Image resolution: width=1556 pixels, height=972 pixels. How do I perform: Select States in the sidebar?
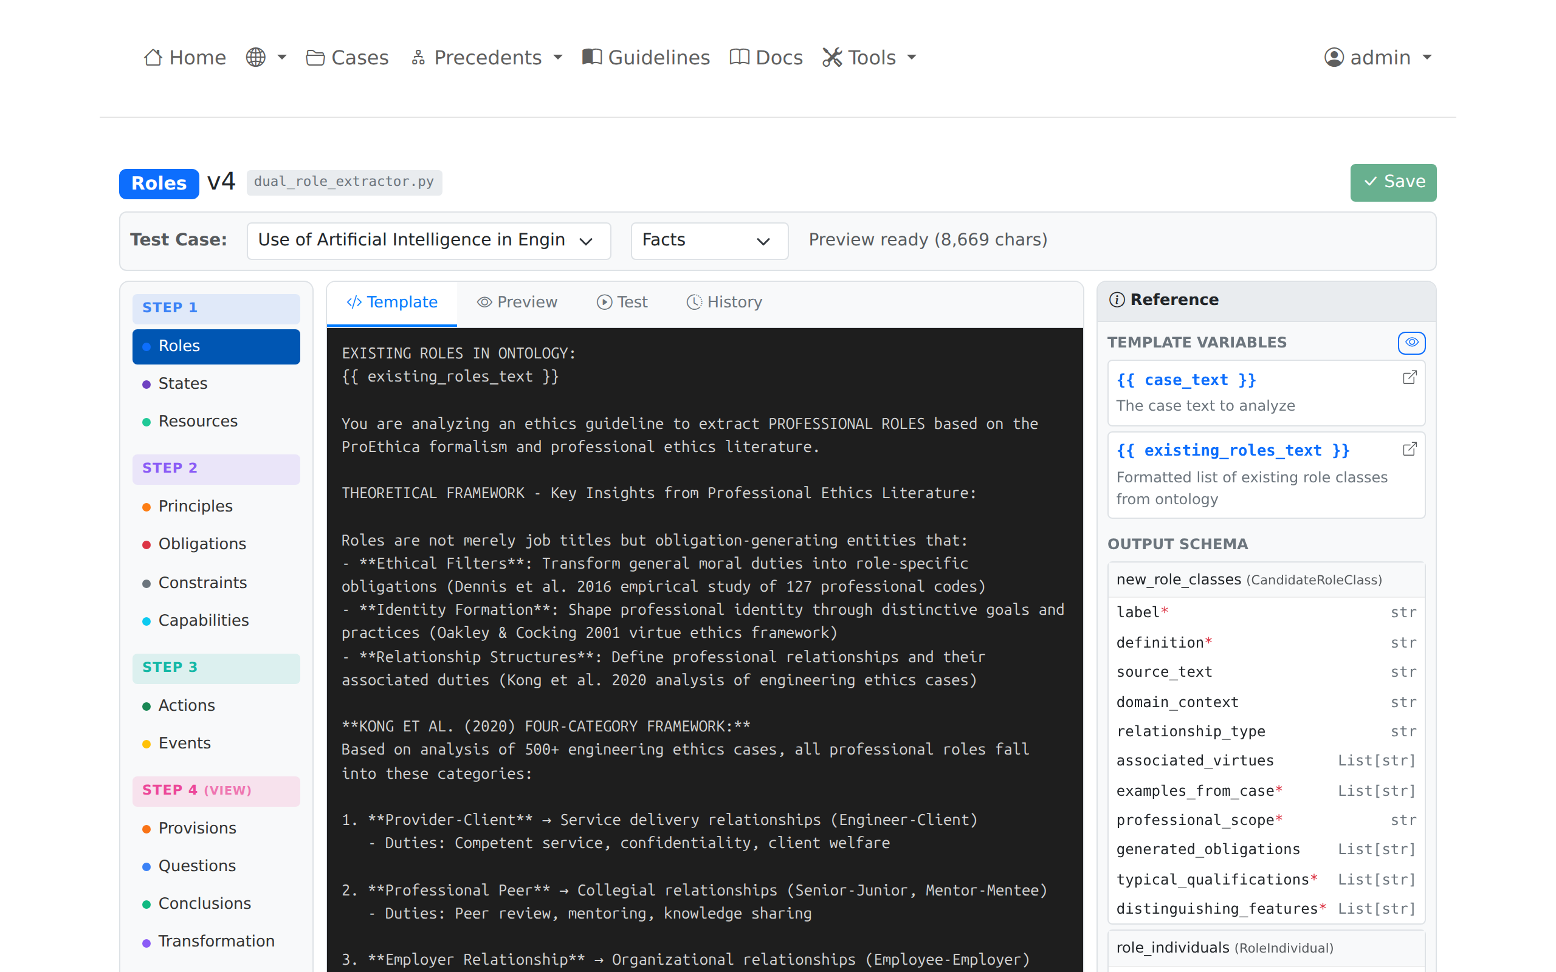(216, 384)
